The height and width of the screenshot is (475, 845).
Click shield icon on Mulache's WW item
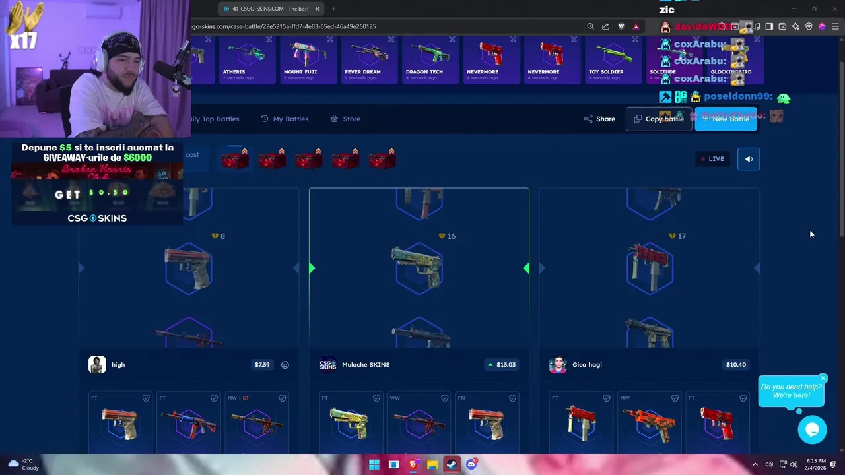[x=444, y=398]
